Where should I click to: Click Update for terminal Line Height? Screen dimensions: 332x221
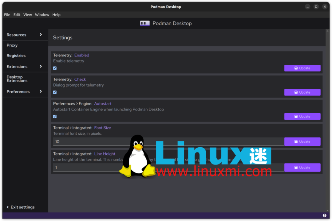[302, 168]
